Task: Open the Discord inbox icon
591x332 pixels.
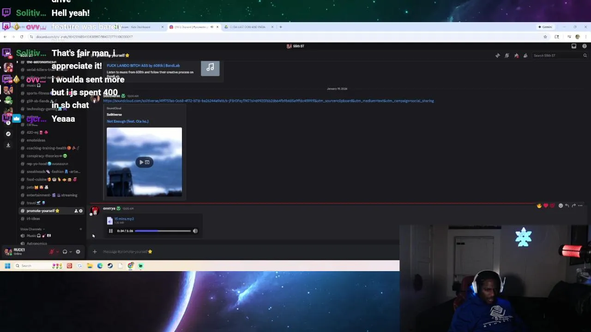Action: coord(574,46)
